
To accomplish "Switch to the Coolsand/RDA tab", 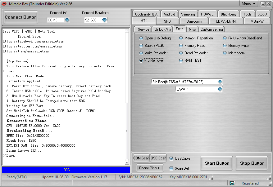I will [x=146, y=14].
